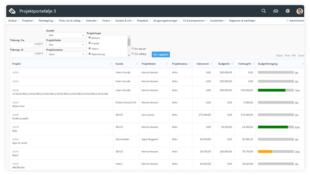The image size is (310, 175).
Task: Click the orange 39% progress bar for App2
Action: coord(276,151)
